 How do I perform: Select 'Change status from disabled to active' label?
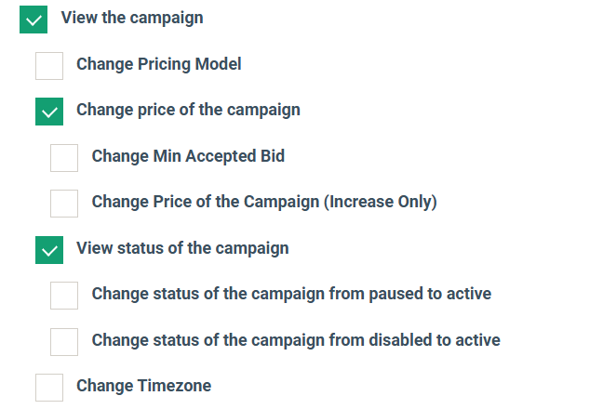[296, 340]
